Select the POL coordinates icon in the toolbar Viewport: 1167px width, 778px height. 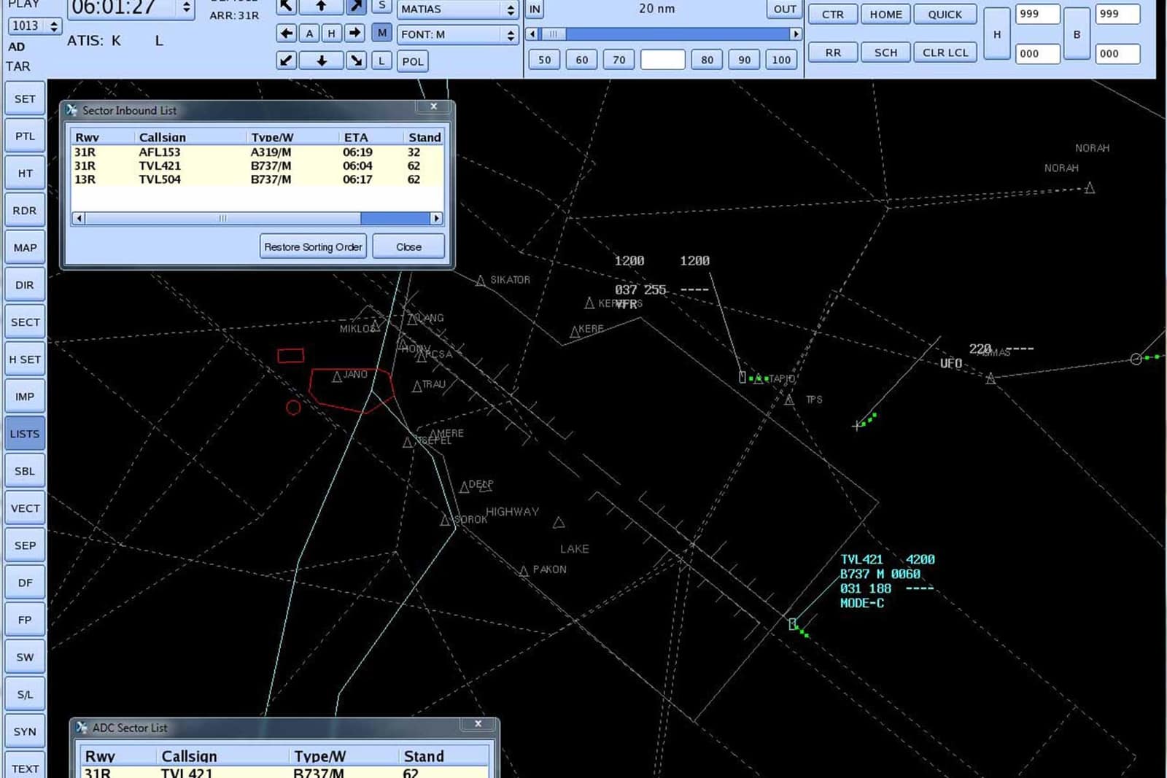coord(412,61)
